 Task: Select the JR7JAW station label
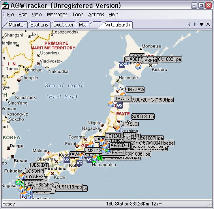(x=135, y=90)
